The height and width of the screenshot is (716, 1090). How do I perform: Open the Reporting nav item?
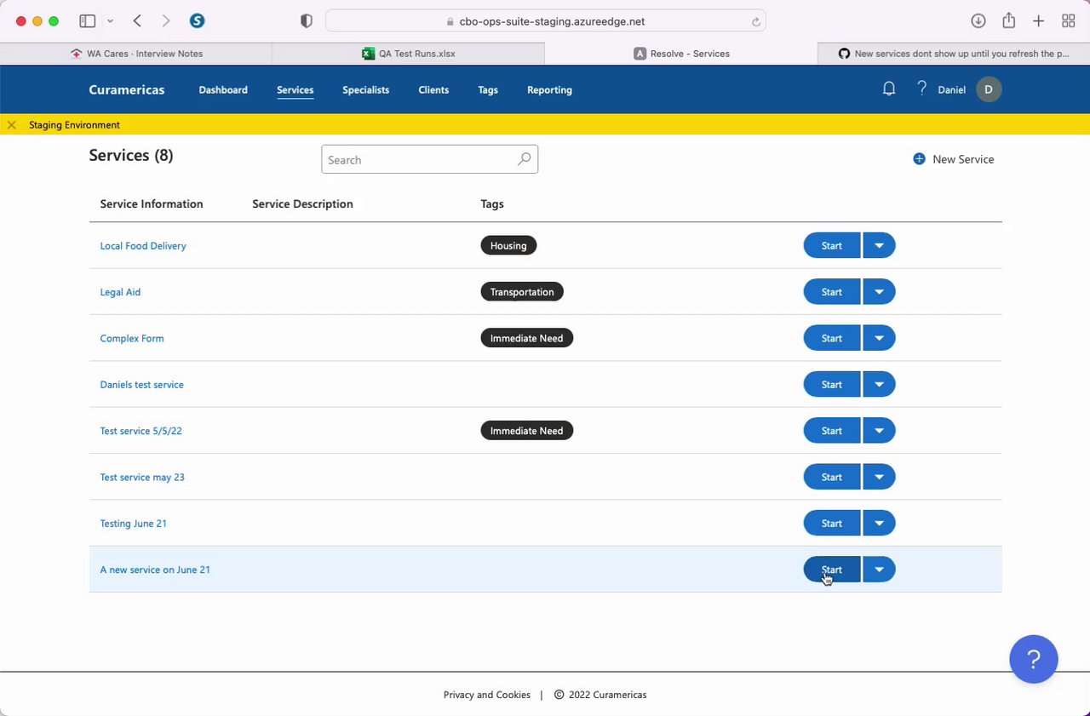[549, 89]
